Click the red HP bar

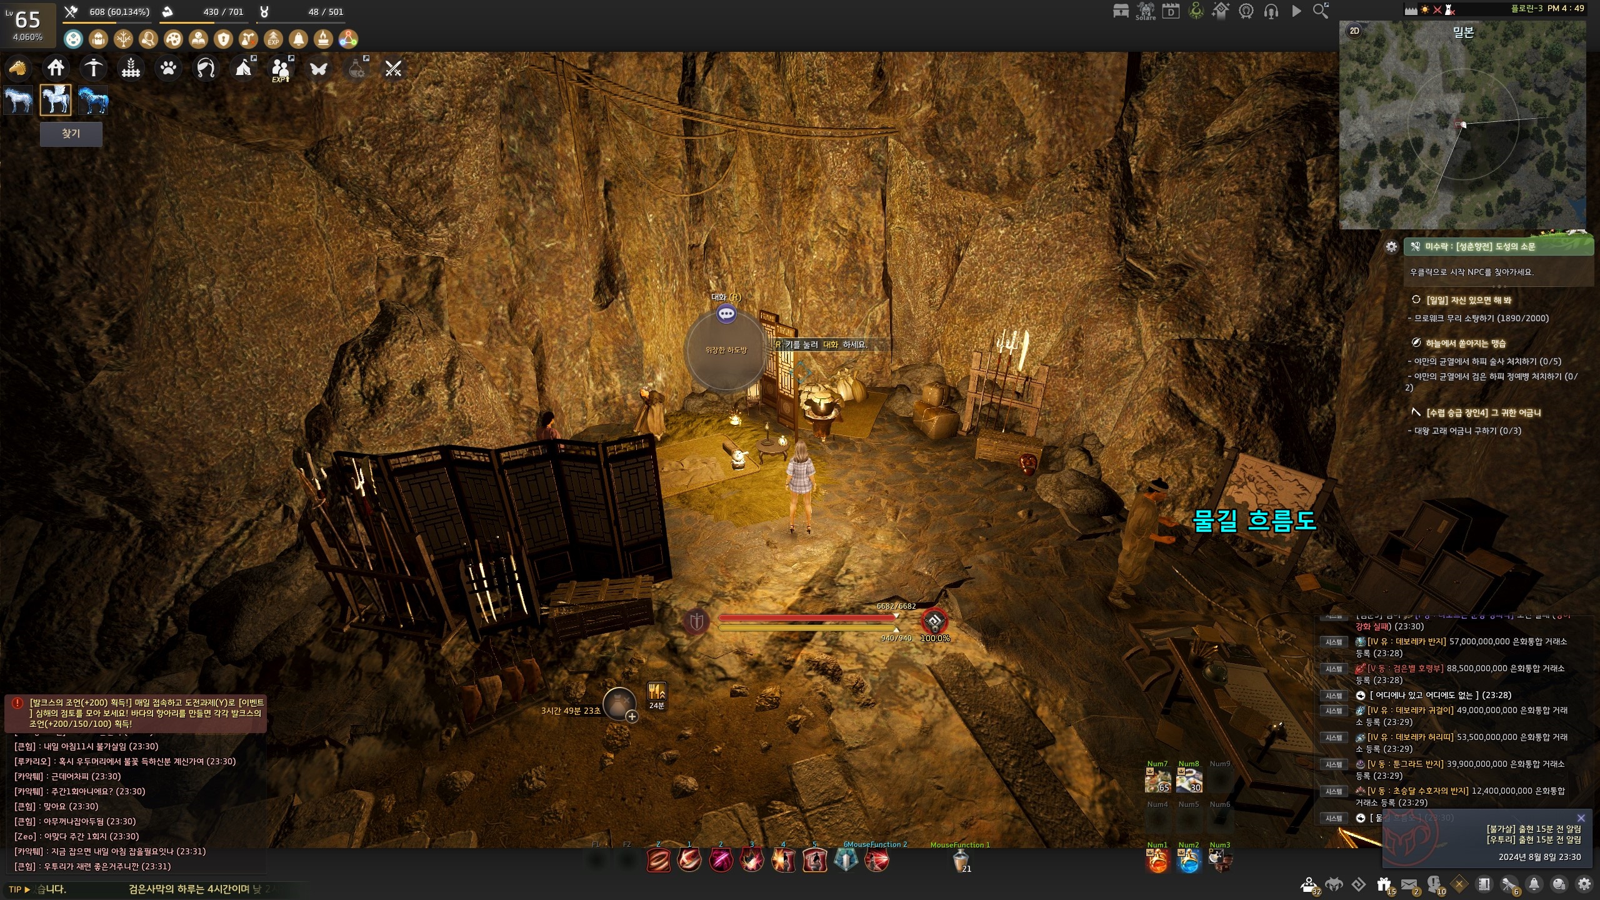point(806,617)
